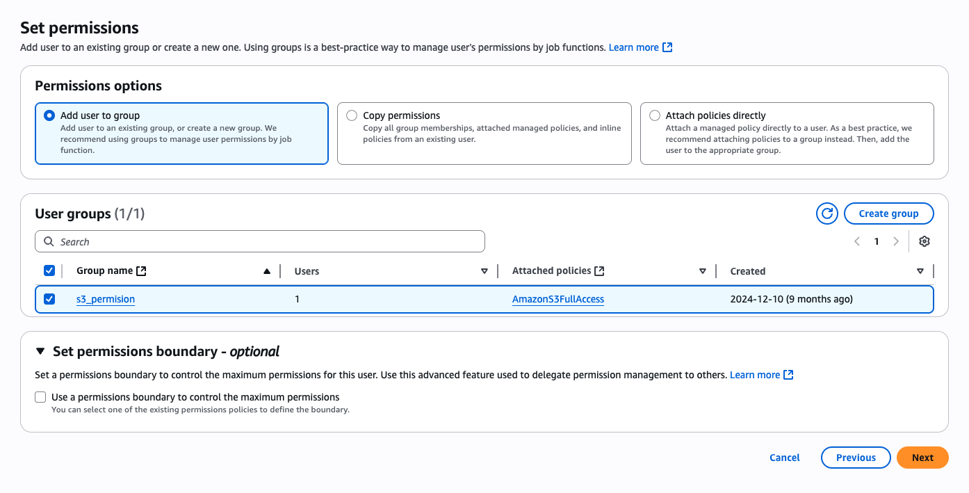
Task: Select the Copy permissions radio option
Action: 352,115
